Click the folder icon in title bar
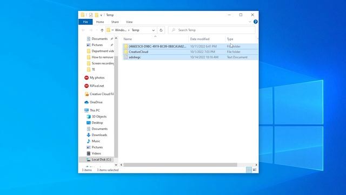 coord(83,15)
